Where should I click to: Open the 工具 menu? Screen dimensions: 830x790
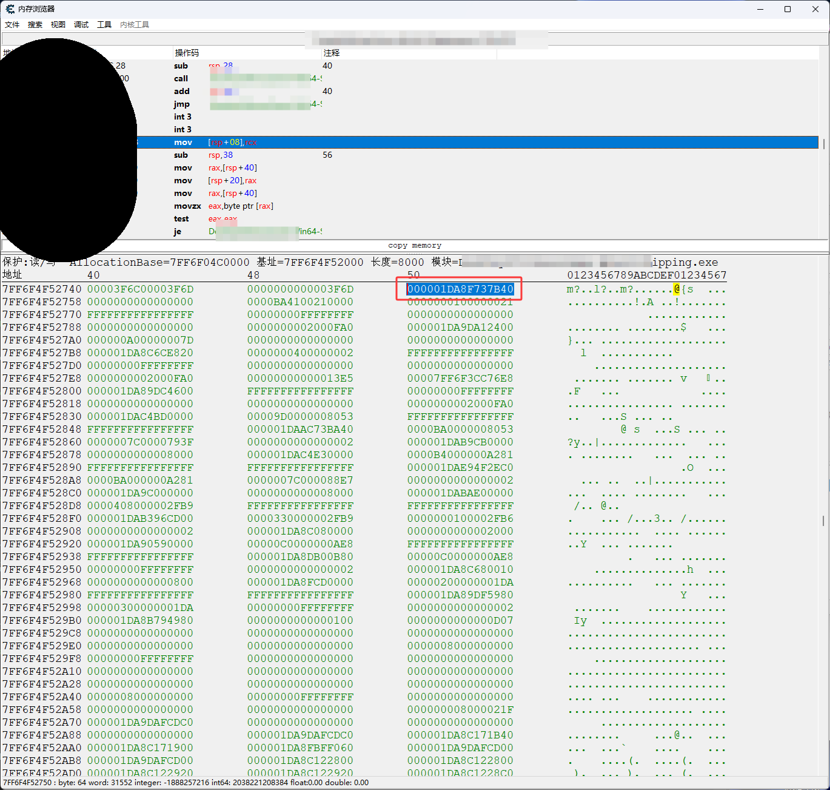(104, 25)
